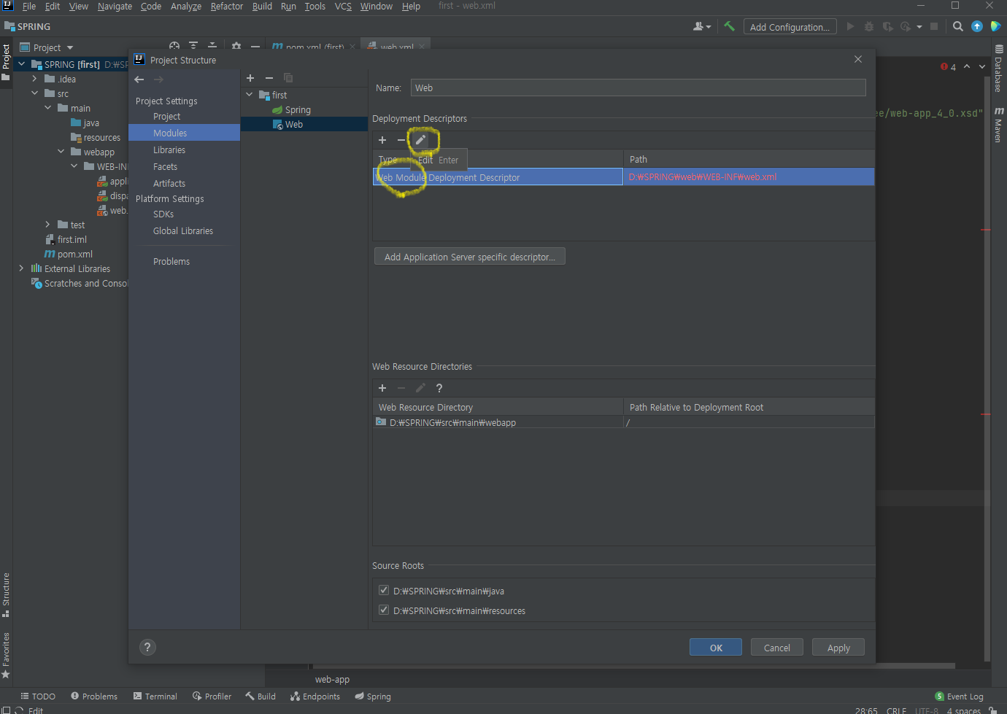Click the Build project hammer icon
Viewport: 1007px width, 714px height.
(729, 26)
